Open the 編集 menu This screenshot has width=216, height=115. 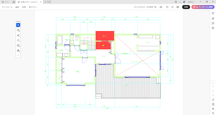point(17,7)
